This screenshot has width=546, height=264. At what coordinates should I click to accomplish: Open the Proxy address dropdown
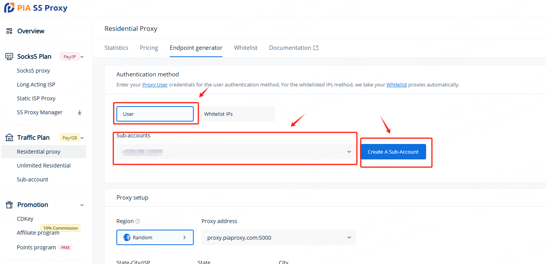tap(279, 237)
